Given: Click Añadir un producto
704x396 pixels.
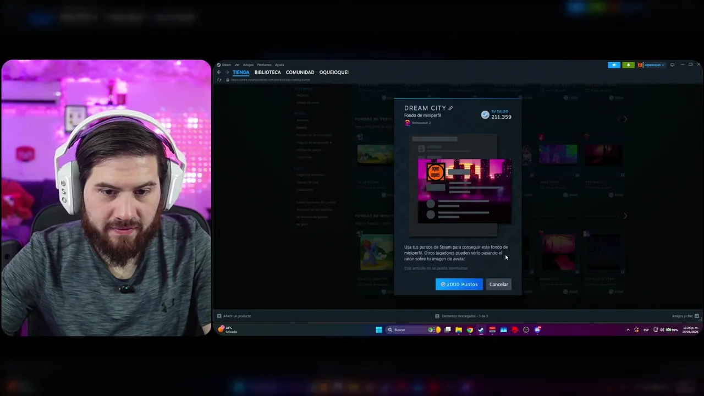Looking at the screenshot, I should point(234,316).
